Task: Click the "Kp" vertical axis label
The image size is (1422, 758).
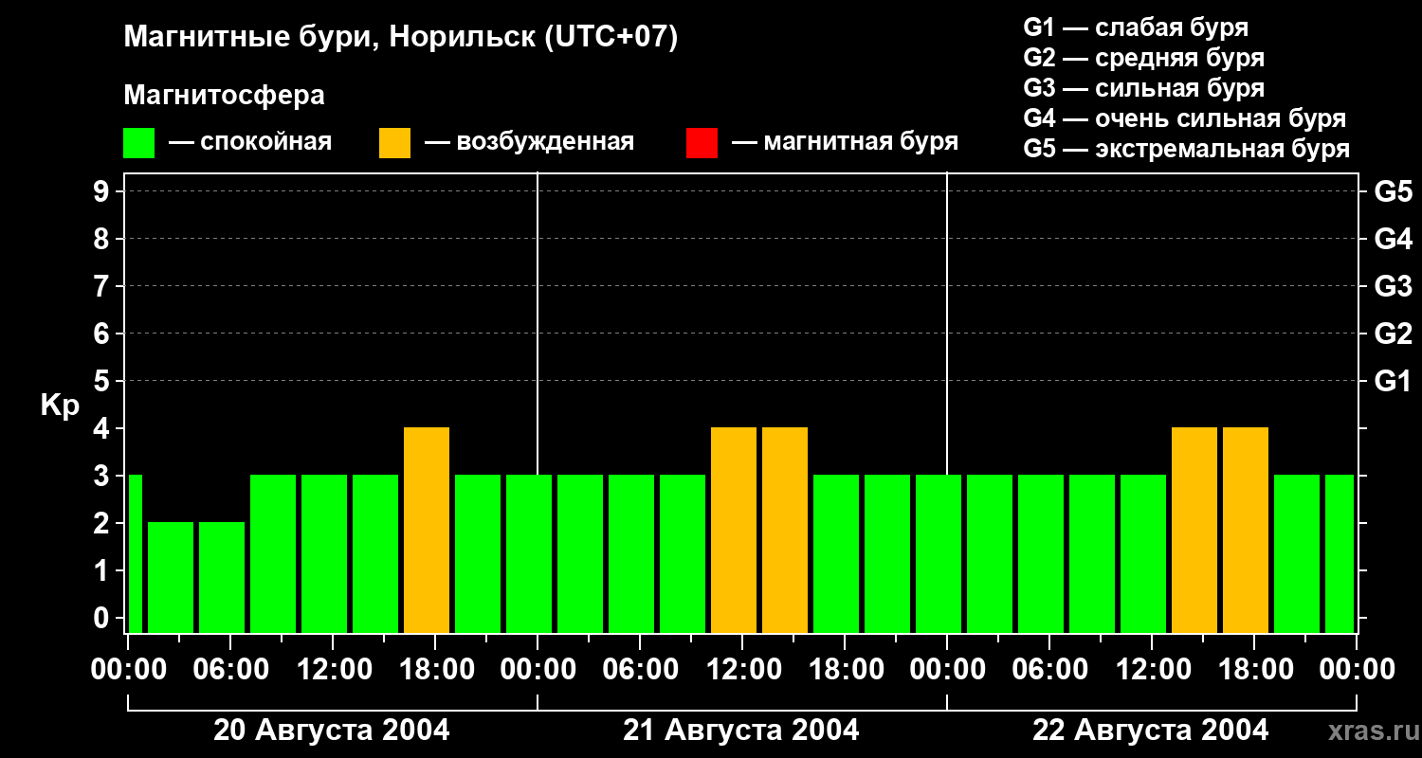Action: (x=60, y=406)
